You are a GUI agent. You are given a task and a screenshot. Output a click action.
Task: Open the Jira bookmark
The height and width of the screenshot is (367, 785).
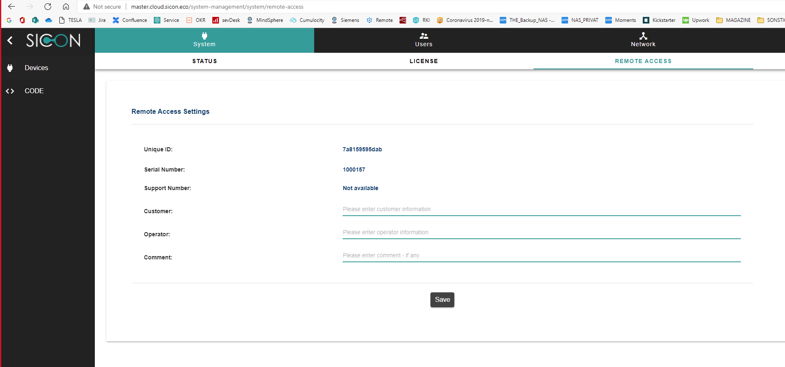97,20
